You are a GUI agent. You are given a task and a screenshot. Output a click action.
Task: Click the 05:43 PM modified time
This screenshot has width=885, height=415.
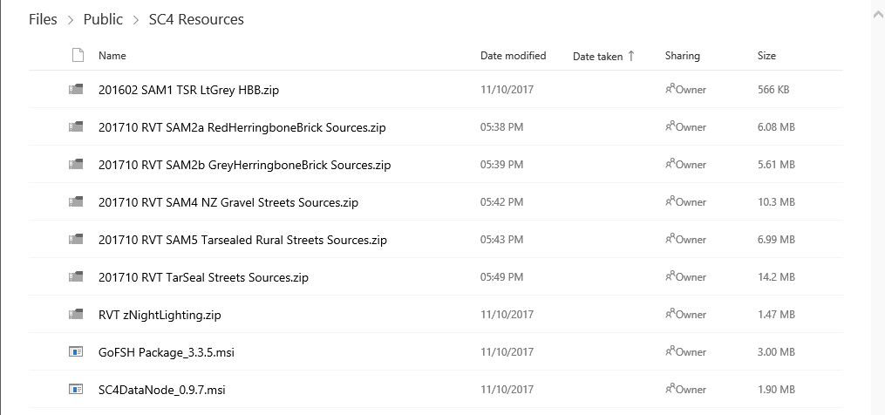[501, 240]
